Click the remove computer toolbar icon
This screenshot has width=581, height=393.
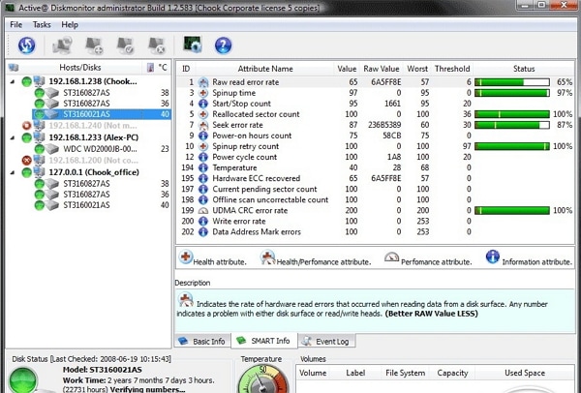pyautogui.click(x=156, y=45)
